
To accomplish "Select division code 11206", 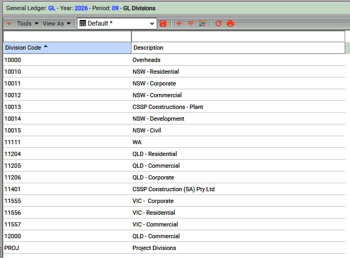I will click(x=12, y=177).
